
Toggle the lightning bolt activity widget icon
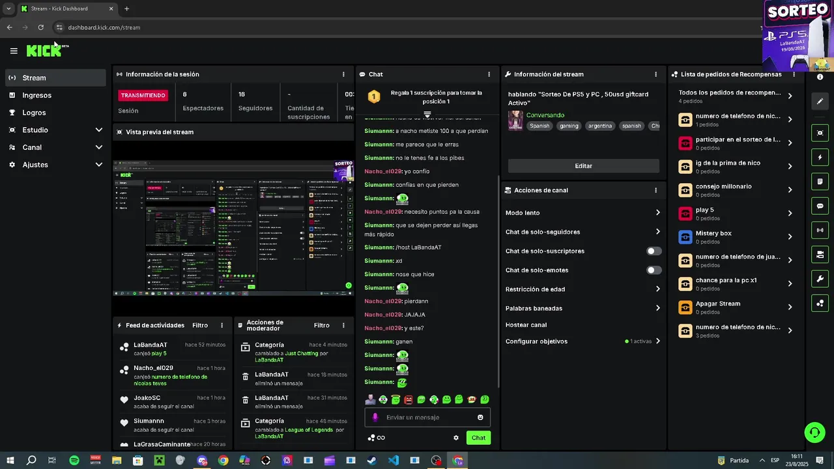[820, 157]
